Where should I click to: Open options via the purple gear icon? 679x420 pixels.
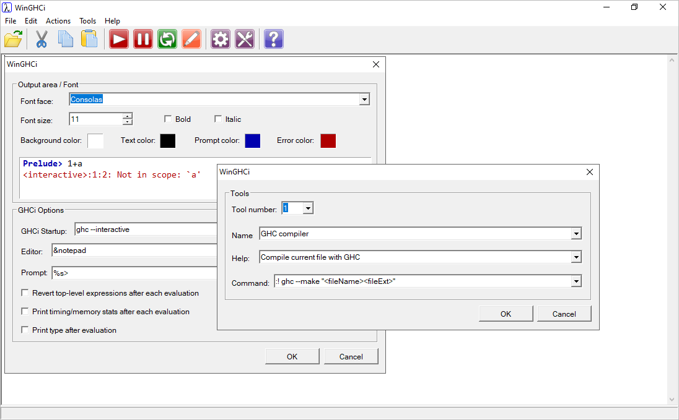[x=221, y=39]
